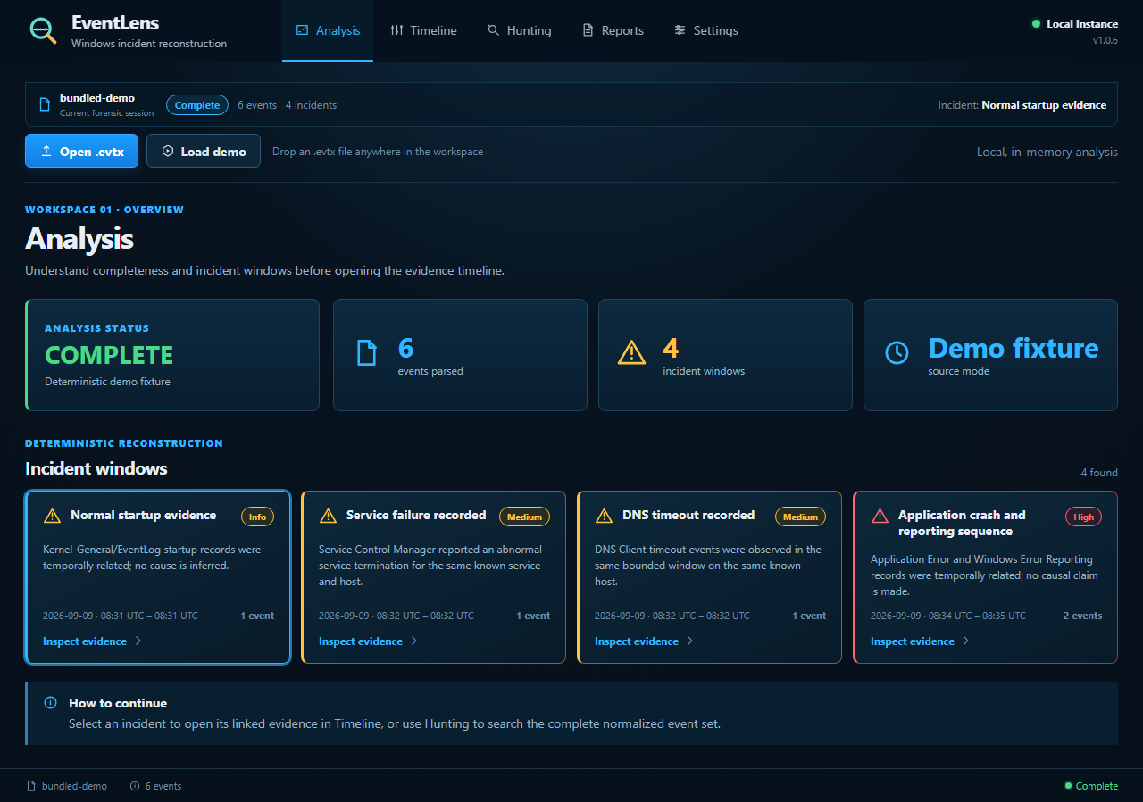
Task: Click the v1.0.6 version label
Action: coord(1105,40)
